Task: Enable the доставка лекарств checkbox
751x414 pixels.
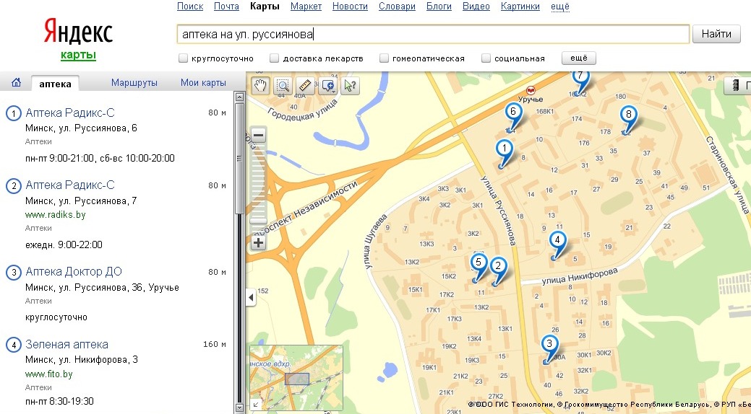Action: coord(274,58)
